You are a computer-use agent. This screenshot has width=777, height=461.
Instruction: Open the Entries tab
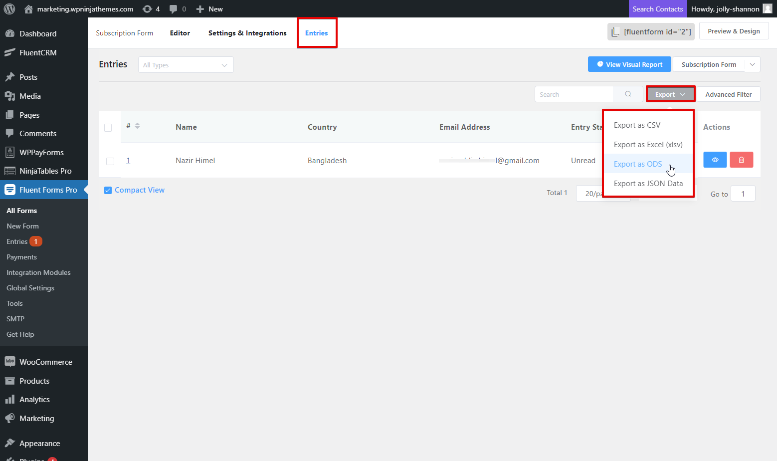point(316,33)
